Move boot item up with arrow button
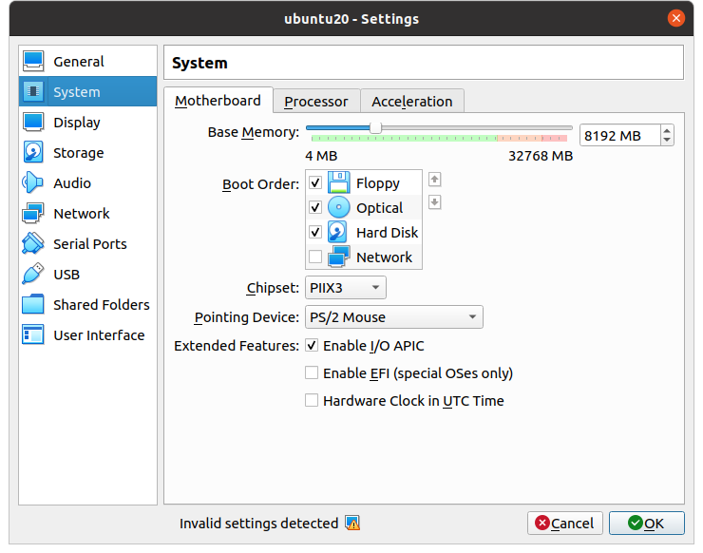Screen dimensions: 703x553 [x=434, y=180]
